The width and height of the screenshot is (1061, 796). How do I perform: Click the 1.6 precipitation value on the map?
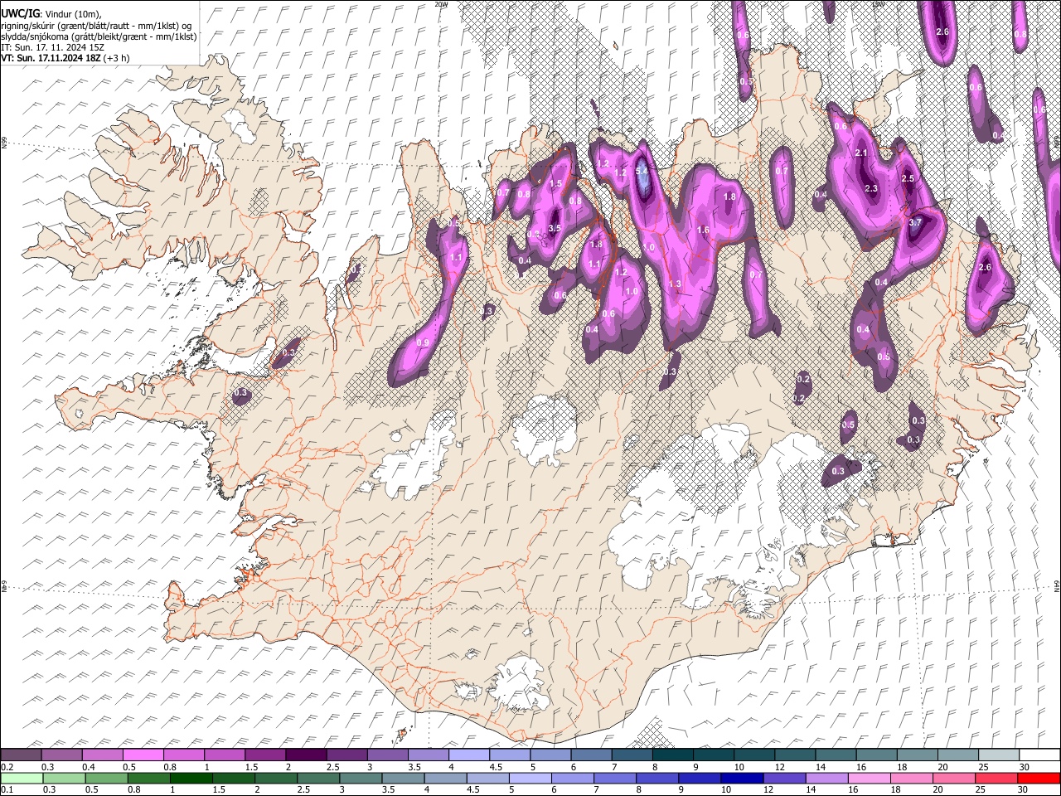point(703,230)
